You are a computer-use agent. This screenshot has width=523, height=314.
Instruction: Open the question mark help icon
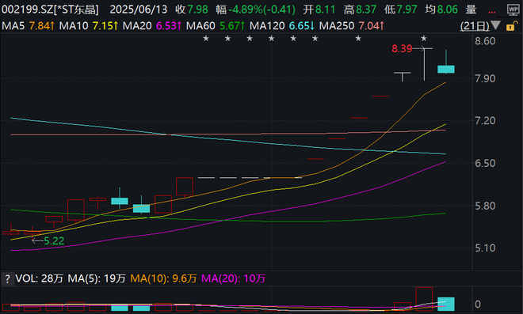pyautogui.click(x=7, y=278)
